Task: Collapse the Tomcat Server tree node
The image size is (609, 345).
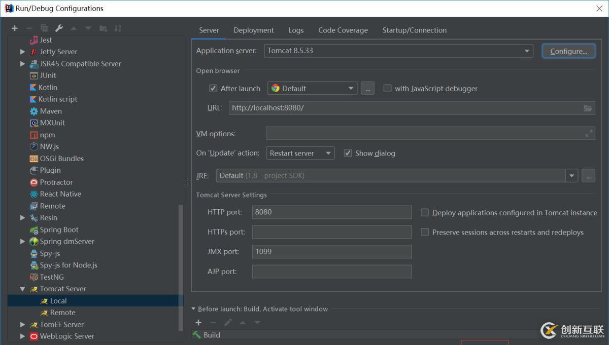Action: click(x=22, y=288)
